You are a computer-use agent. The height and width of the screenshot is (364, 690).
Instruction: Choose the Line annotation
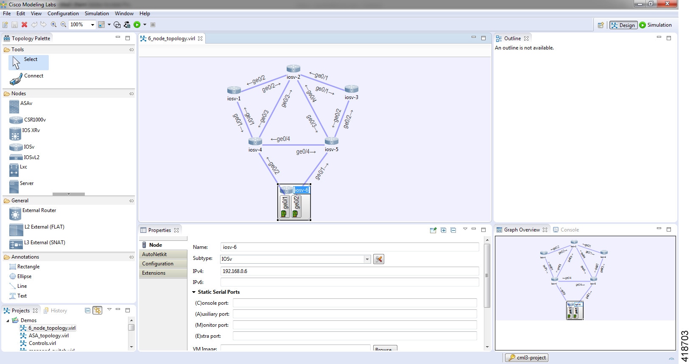tap(18, 286)
